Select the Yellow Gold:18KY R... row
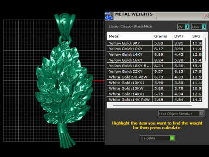 point(155,66)
